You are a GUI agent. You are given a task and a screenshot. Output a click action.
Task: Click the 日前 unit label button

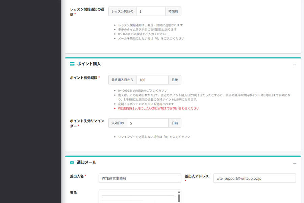[174, 123]
